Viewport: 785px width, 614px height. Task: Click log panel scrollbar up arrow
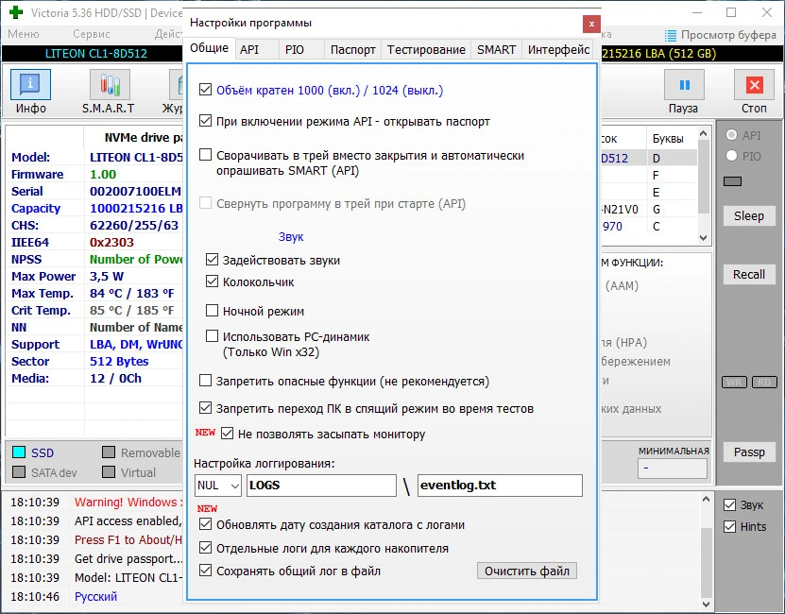[x=706, y=500]
